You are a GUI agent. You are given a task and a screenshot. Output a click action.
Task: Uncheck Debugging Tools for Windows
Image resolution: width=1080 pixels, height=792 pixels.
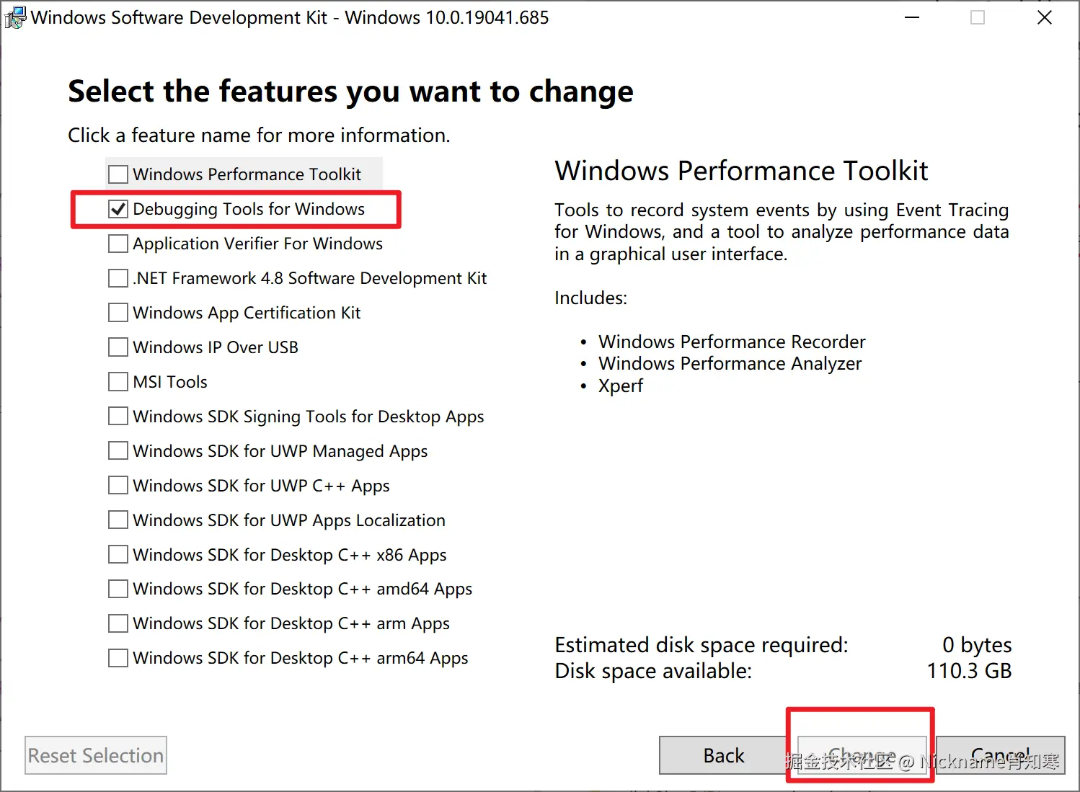tap(118, 209)
